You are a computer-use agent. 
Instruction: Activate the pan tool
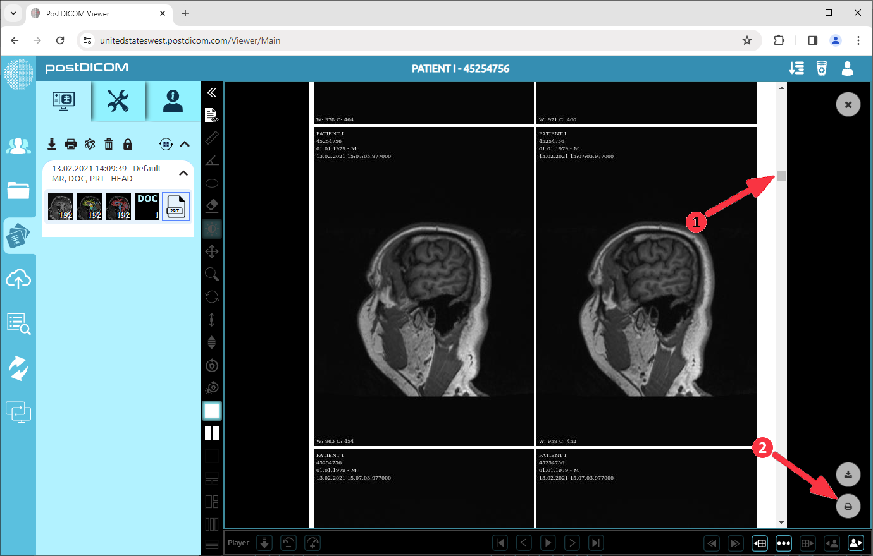point(212,251)
